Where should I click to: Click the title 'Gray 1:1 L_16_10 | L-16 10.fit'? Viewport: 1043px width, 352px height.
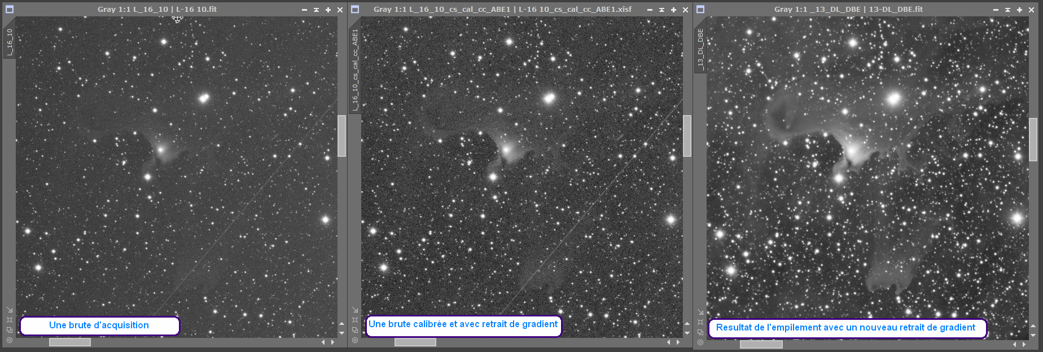157,10
